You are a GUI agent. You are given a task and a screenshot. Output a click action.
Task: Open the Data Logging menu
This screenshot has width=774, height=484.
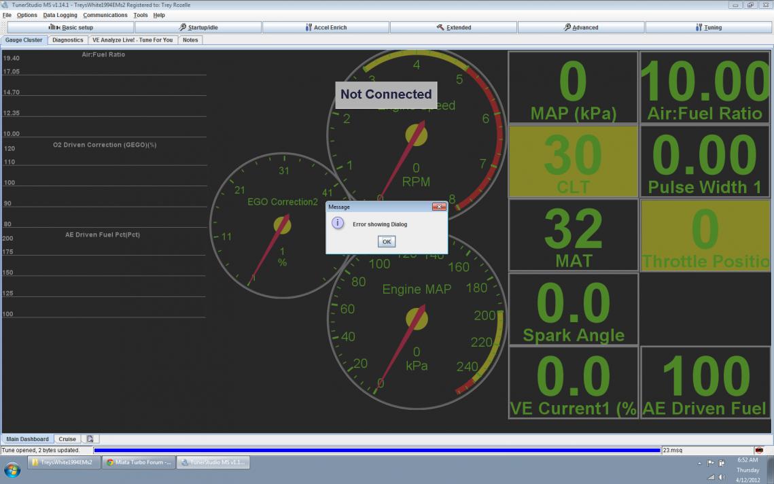click(60, 15)
